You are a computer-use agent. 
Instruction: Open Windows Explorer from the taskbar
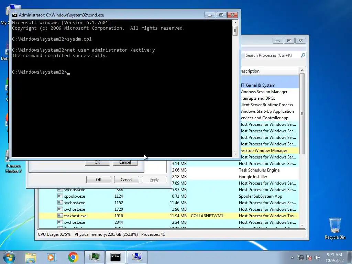coord(31,257)
